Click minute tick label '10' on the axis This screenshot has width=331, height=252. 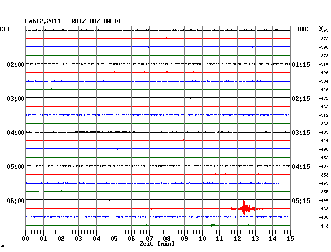click(x=202, y=239)
